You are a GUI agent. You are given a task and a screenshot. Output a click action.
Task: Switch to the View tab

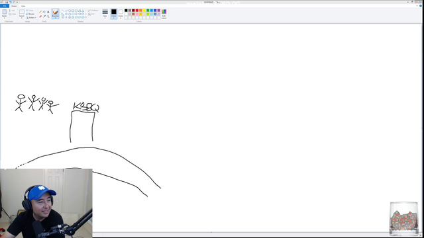point(23,6)
